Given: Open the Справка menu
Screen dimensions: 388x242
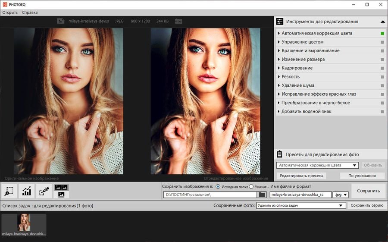Looking at the screenshot, I should tap(30, 13).
